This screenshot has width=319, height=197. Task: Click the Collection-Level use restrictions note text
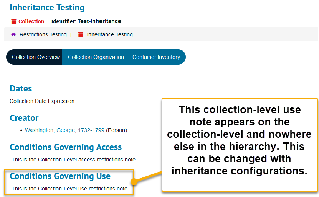point(70,189)
